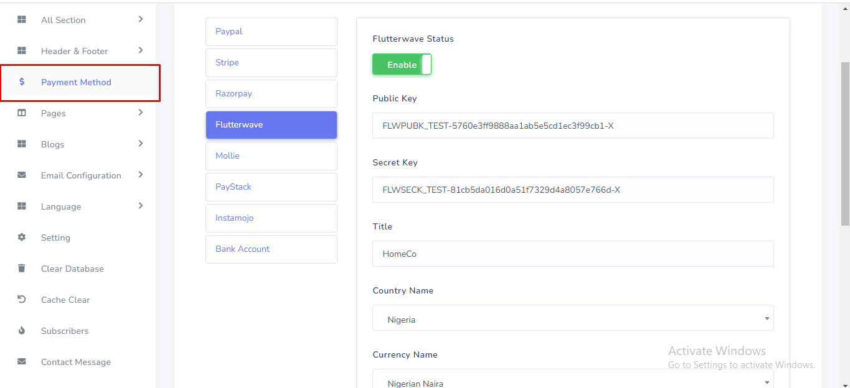This screenshot has width=850, height=388.
Task: Switch to the Stripe payment tab
Action: coord(271,63)
